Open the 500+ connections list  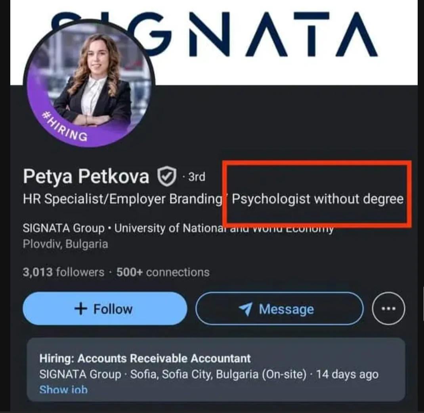tap(163, 272)
